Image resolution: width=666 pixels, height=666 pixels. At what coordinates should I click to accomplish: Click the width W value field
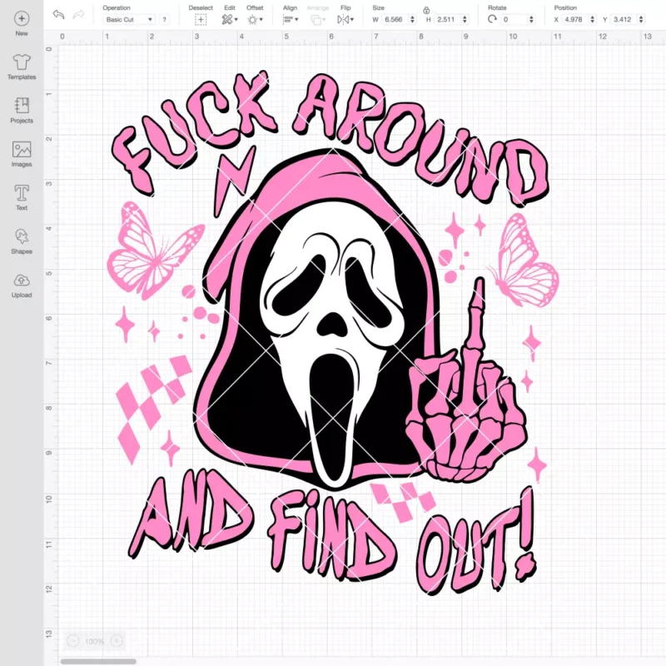tap(395, 19)
